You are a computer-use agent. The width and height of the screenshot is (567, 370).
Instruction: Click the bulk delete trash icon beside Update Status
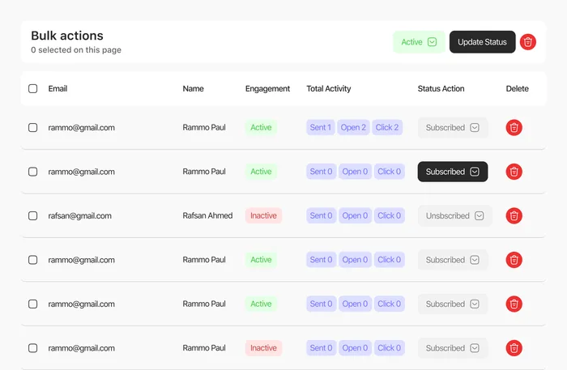(527, 42)
